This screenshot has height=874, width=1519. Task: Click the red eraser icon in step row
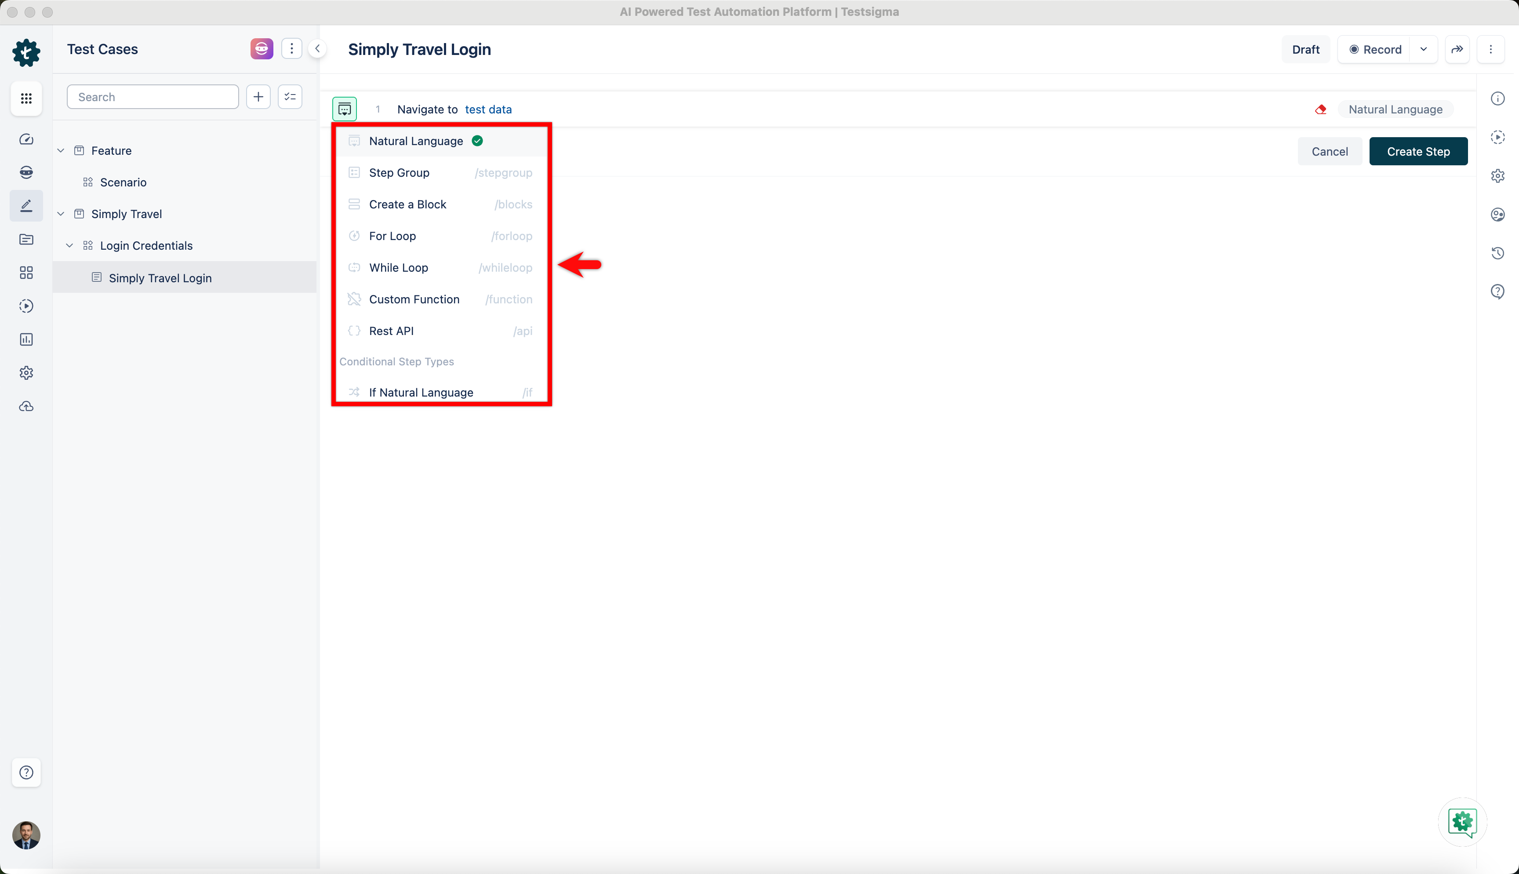coord(1320,109)
